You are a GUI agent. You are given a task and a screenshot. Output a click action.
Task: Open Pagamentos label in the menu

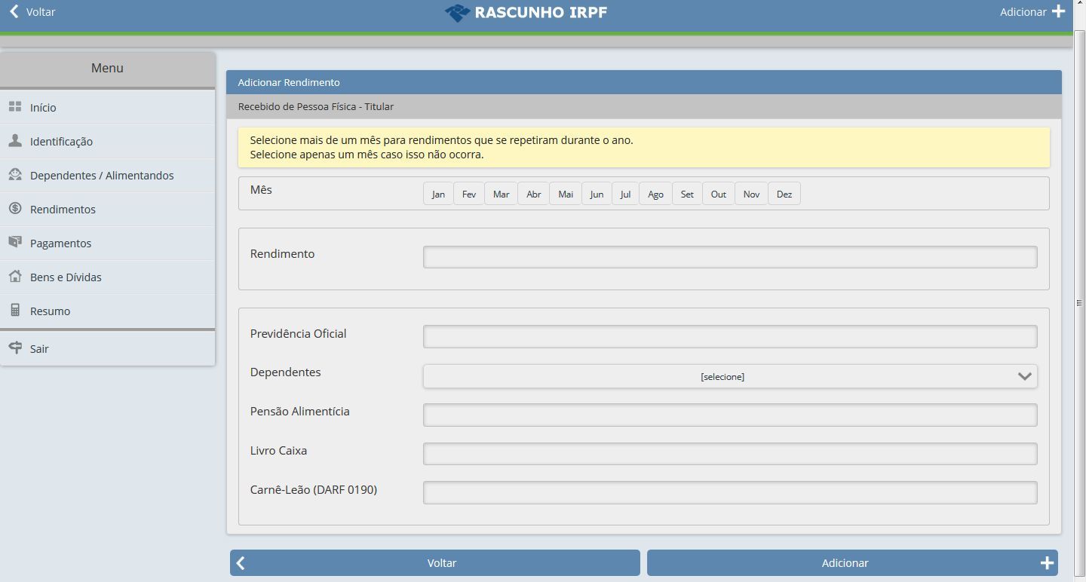tap(60, 244)
